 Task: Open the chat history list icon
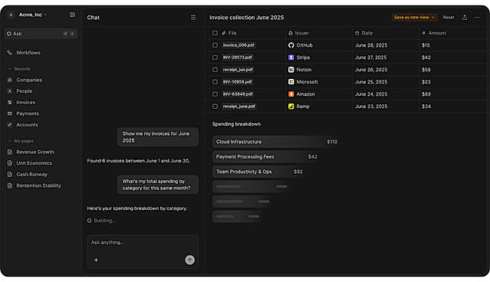(193, 18)
